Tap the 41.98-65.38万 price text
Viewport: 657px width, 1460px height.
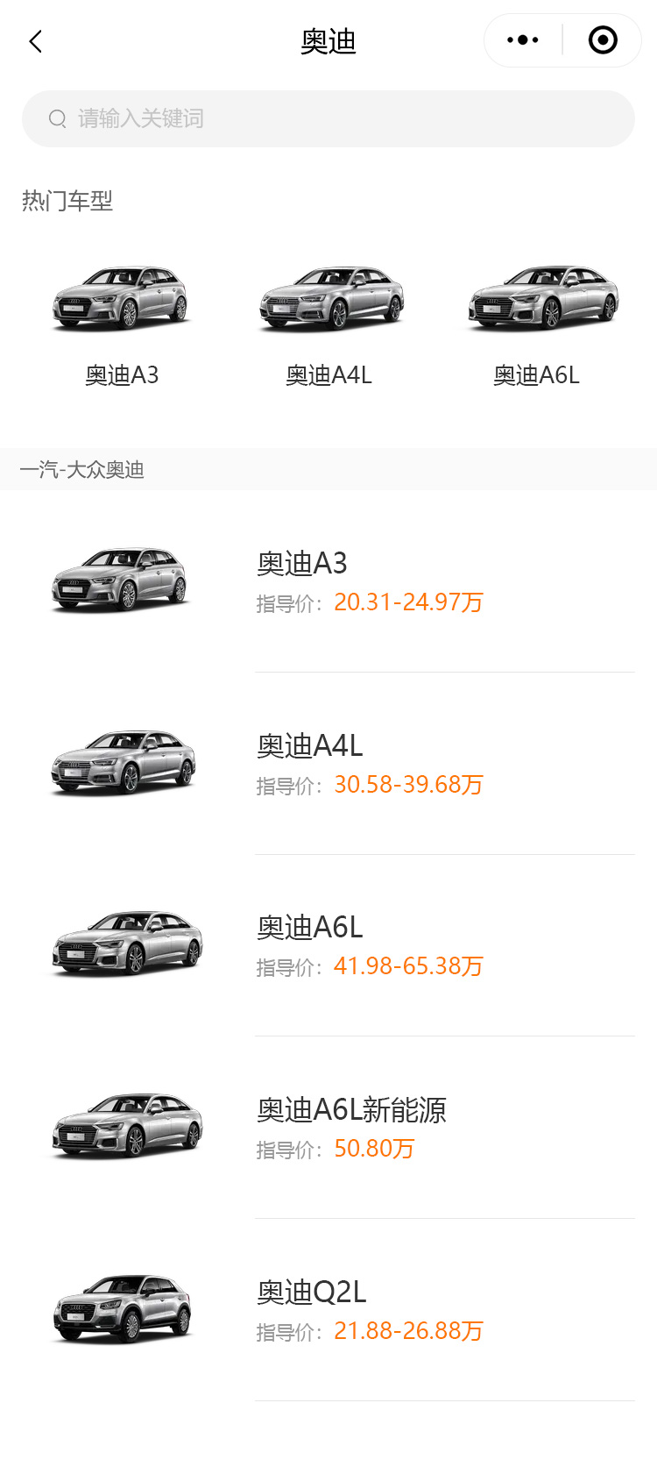click(408, 966)
